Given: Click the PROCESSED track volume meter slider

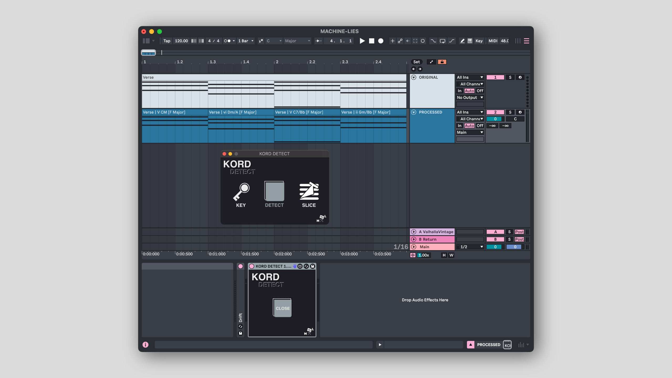Looking at the screenshot, I should 495,119.
